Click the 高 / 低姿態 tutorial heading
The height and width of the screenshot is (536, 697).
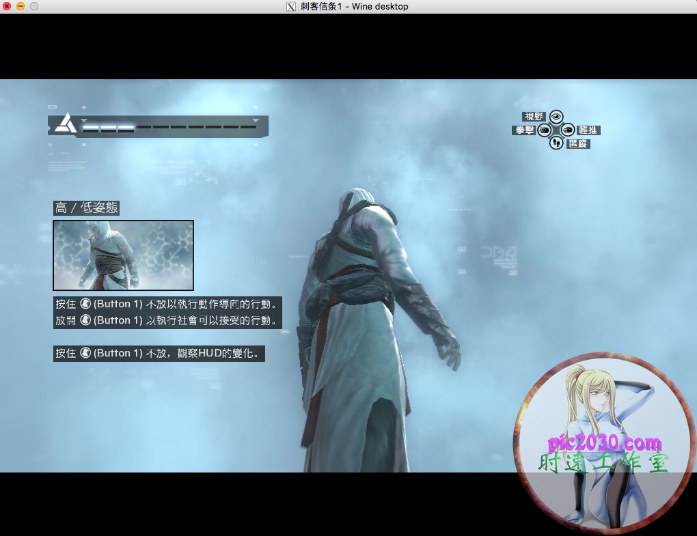pos(86,208)
